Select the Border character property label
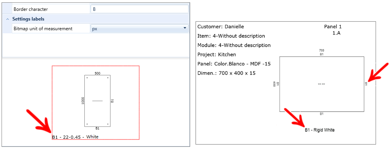 [x=31, y=9]
